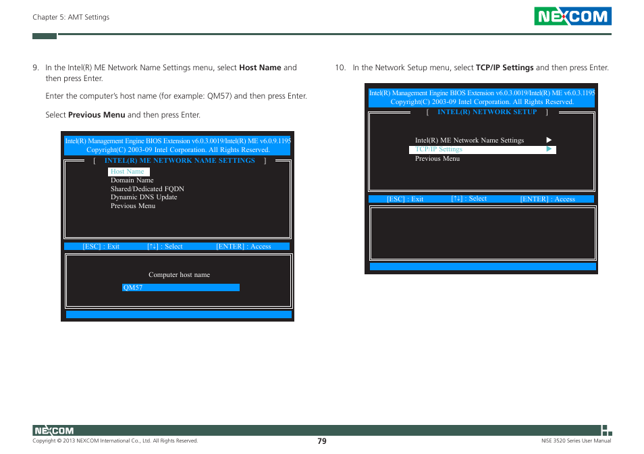Click bold TCP/IP Settings in step 10
644x454 pixels.
click(504, 68)
